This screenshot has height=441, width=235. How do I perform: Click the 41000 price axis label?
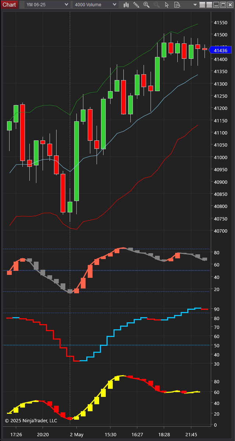click(220, 157)
